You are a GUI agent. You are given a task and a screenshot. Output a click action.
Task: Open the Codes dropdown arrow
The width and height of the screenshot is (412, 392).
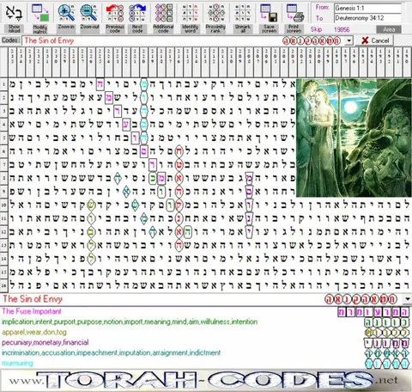click(x=348, y=40)
